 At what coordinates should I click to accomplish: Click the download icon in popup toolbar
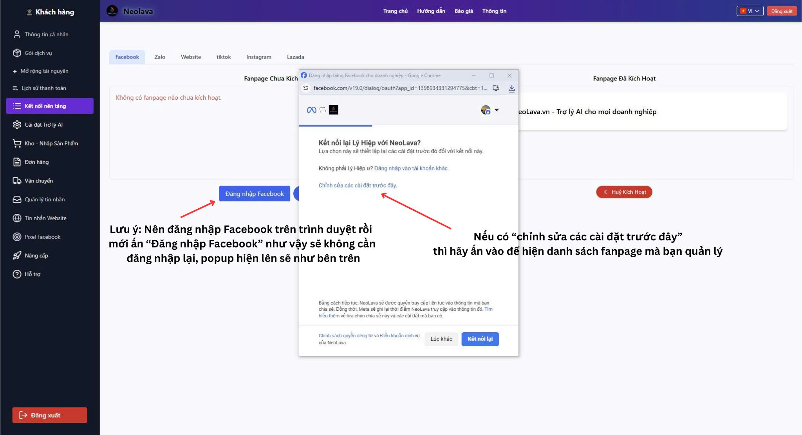tap(512, 88)
